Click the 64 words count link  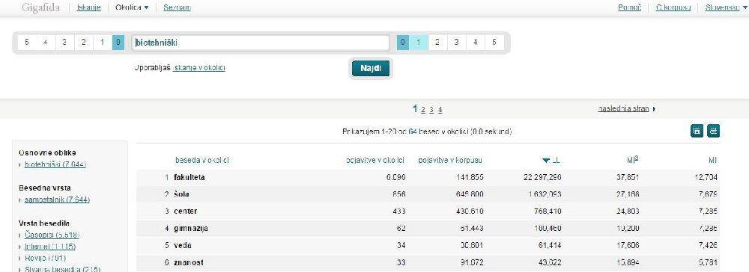pyautogui.click(x=412, y=131)
